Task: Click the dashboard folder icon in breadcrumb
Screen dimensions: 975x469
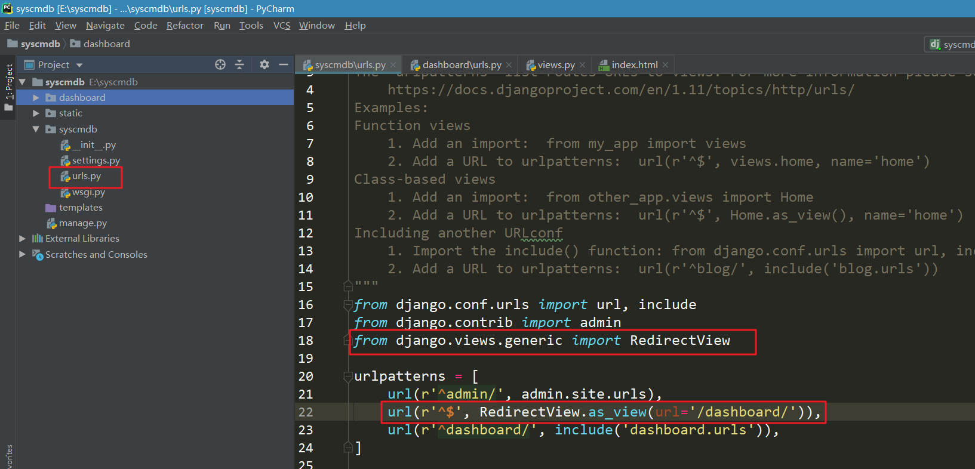Action: (x=75, y=44)
